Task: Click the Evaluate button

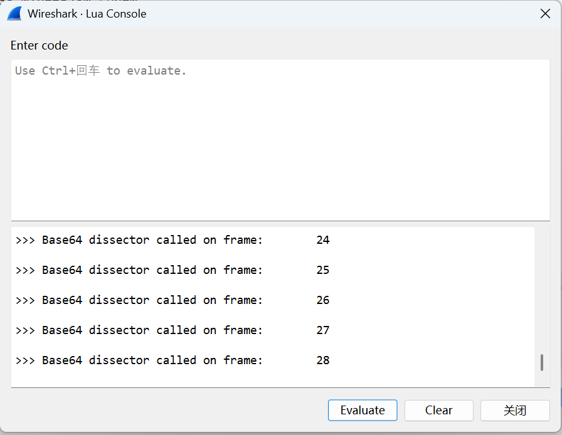Action: point(363,410)
